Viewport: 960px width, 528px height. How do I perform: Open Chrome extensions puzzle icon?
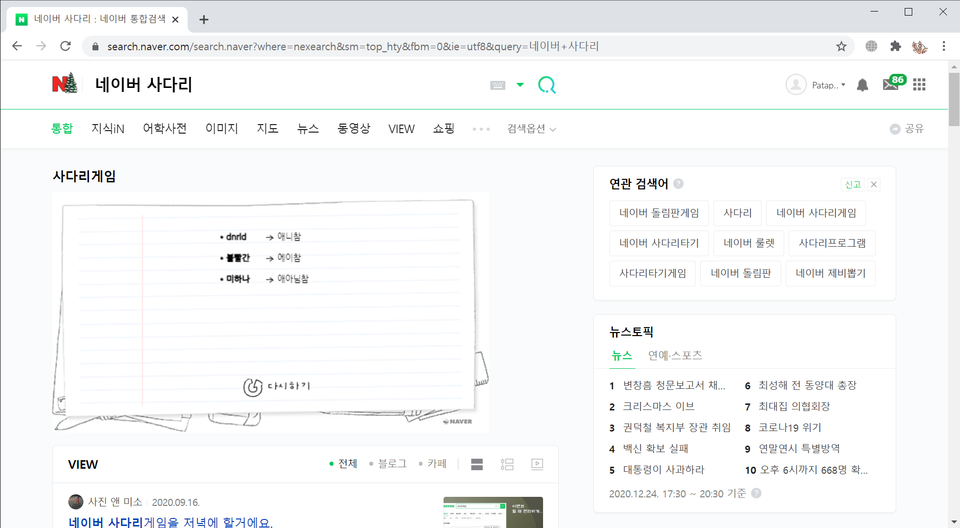pyautogui.click(x=895, y=46)
